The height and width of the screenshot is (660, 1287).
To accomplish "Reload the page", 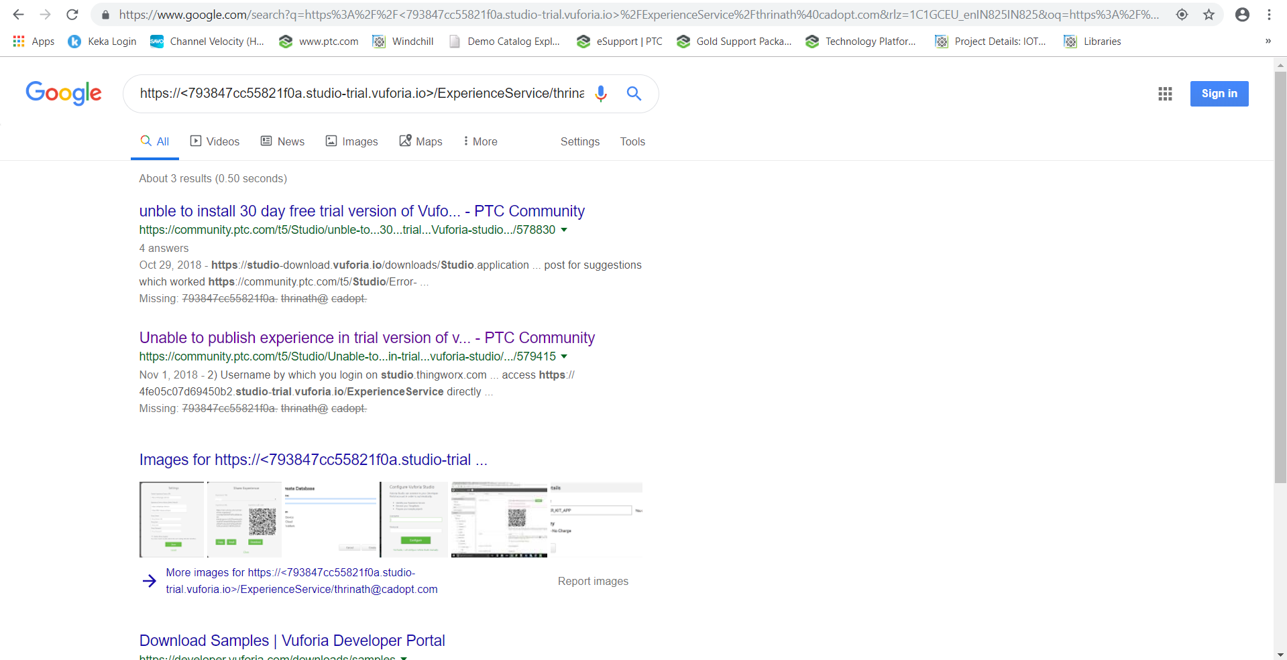I will point(72,14).
